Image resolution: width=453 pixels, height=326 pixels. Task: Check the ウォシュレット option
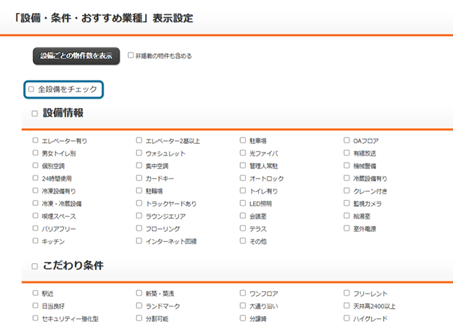pos(139,153)
